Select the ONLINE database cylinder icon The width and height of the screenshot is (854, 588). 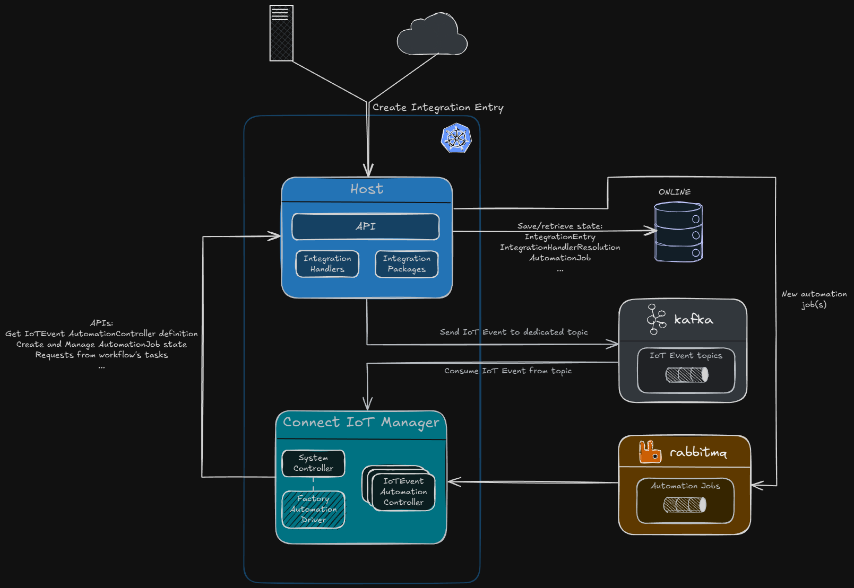coord(678,232)
